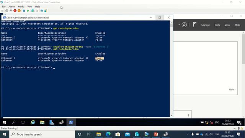Screen dimensions: 245x138
Task: Click the guest taskbar search icon
Action: coord(14,122)
